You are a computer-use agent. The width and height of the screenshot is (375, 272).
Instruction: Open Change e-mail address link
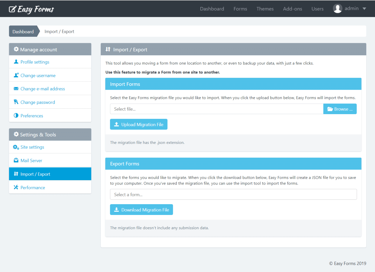click(43, 89)
